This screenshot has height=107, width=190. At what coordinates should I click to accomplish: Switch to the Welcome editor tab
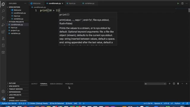[37, 3]
